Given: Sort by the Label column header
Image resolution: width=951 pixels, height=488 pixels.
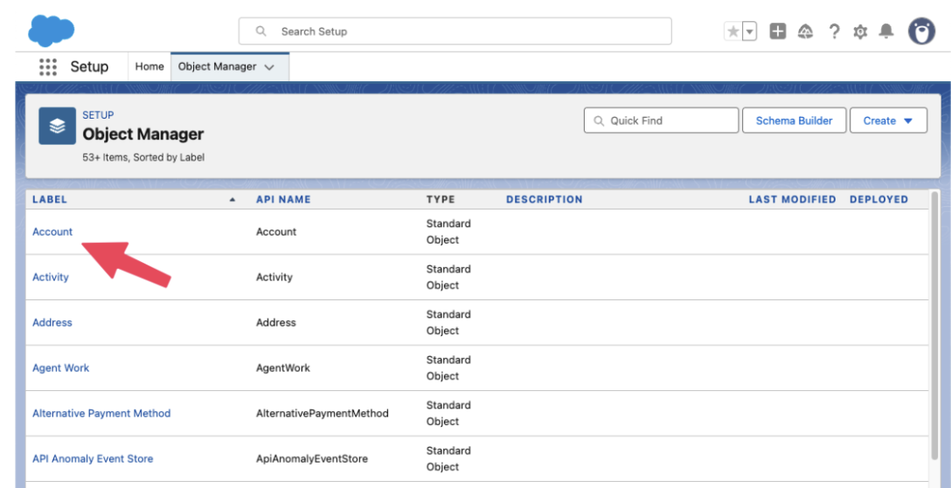Looking at the screenshot, I should point(50,200).
